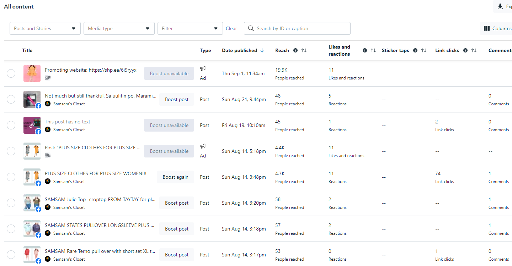The image size is (512, 266).
Task: Click Facebook badge on STATES PULLOVER thumbnail
Action: [x=38, y=235]
